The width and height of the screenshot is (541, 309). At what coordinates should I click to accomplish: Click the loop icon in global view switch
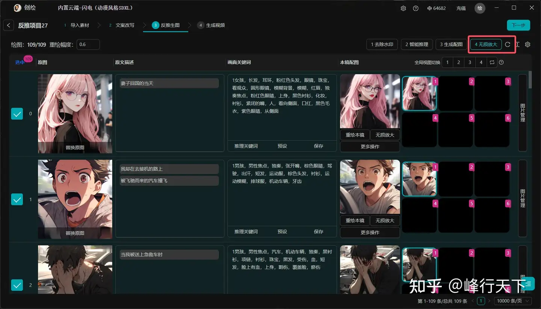[x=492, y=62]
